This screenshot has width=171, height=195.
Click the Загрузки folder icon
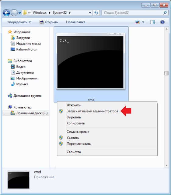pyautogui.click(x=12, y=38)
